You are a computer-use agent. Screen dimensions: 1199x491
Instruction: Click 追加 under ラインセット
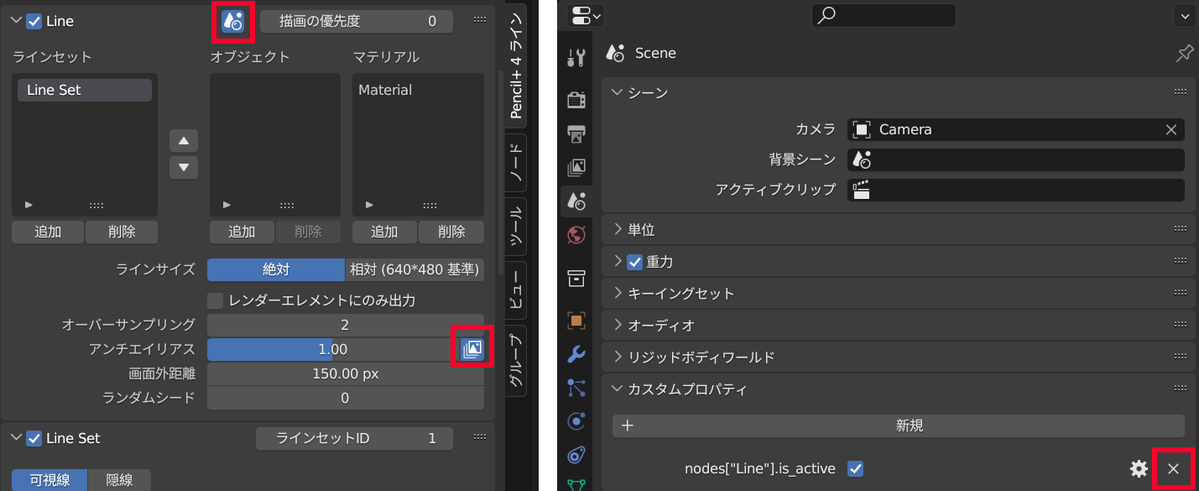tap(47, 232)
